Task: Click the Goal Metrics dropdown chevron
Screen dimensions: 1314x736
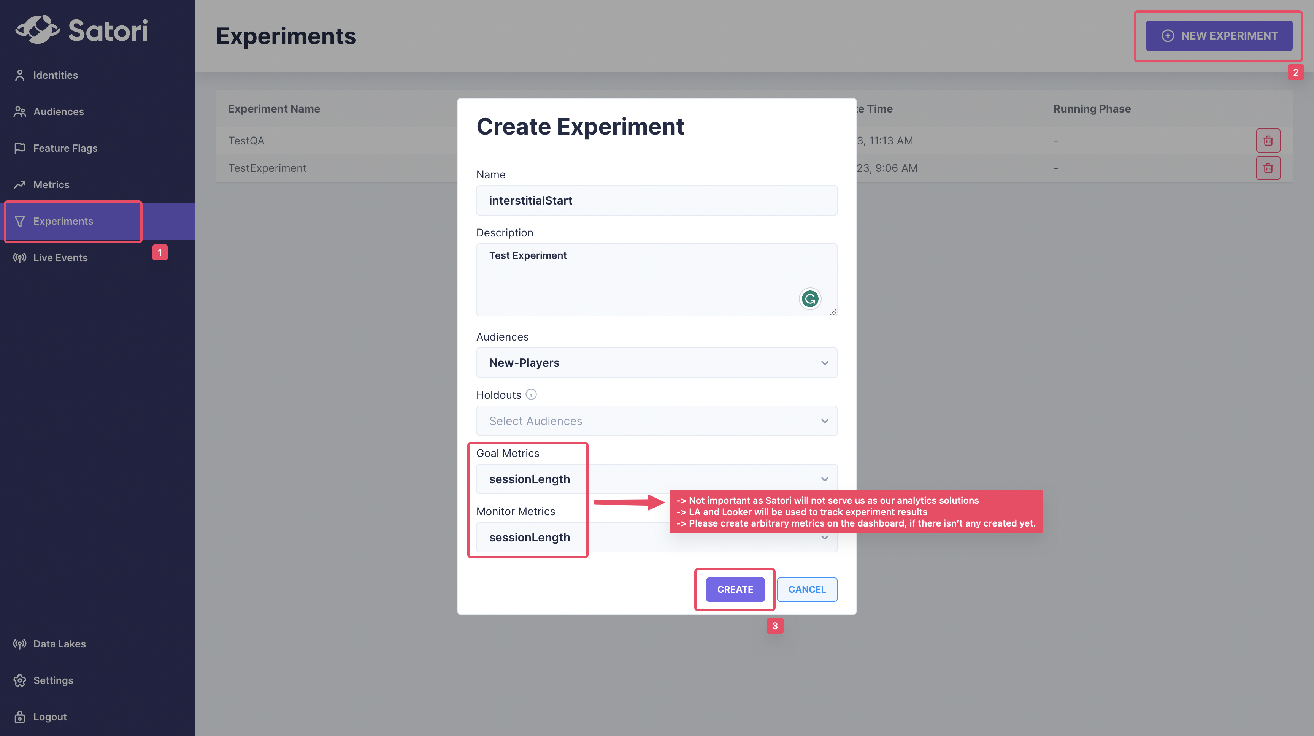Action: point(824,479)
